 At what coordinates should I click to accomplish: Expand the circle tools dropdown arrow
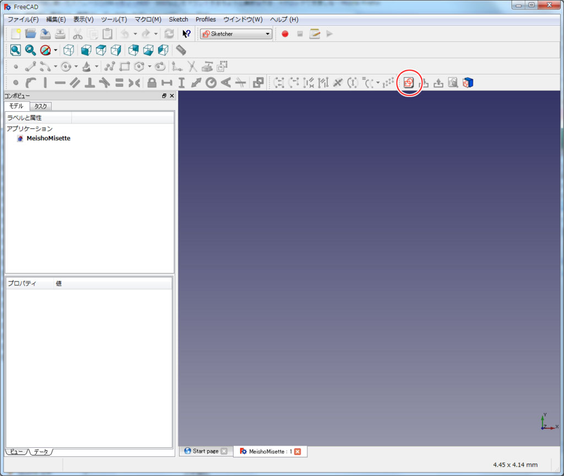[x=76, y=67]
